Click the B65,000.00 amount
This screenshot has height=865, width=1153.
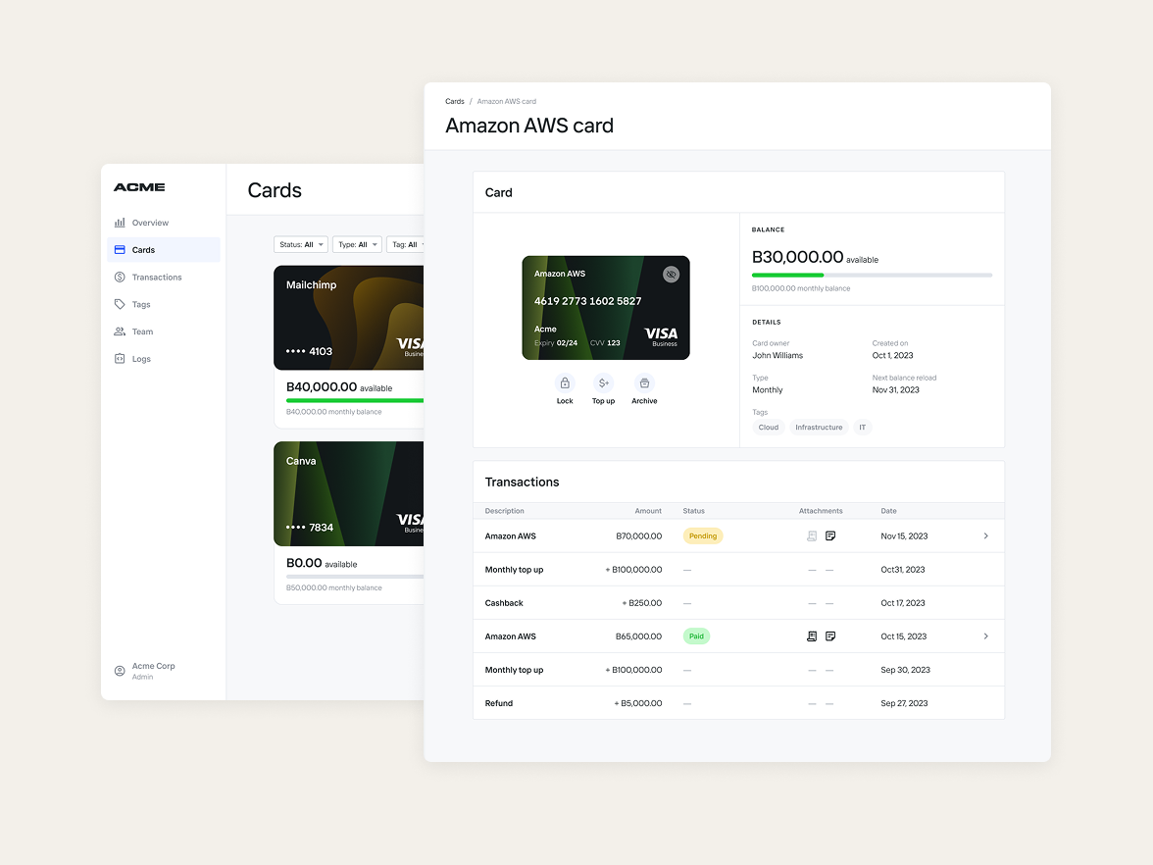tap(638, 636)
